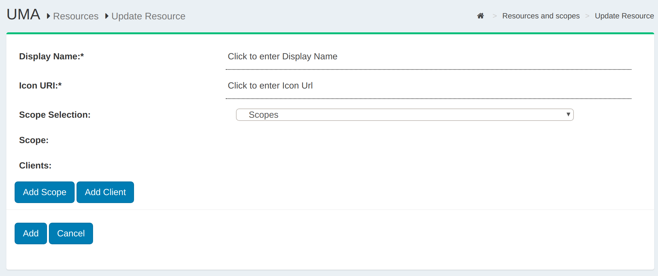Click Update Resource in the page heading
Viewport: 658px width, 276px height.
tap(148, 16)
